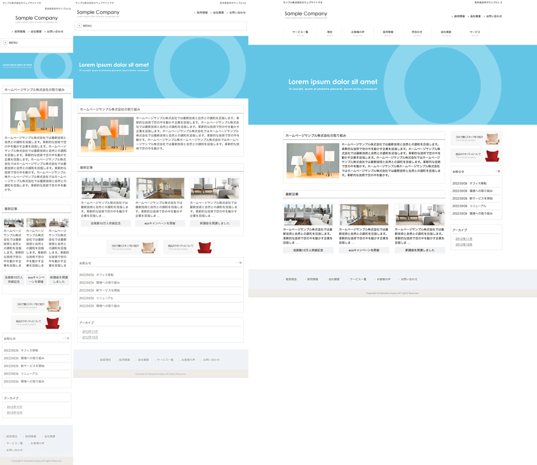
Task: Click 会員数10万人突破記念 button in desktop layout
Action: [x=308, y=250]
